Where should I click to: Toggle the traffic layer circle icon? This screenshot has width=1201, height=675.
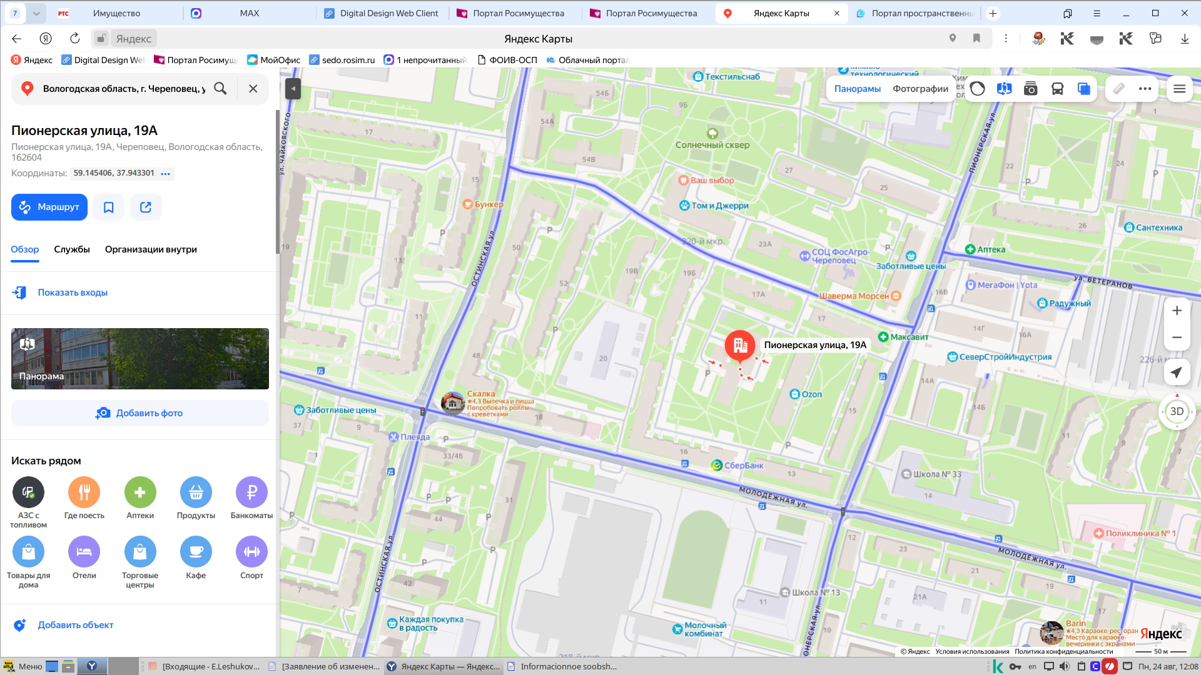978,89
